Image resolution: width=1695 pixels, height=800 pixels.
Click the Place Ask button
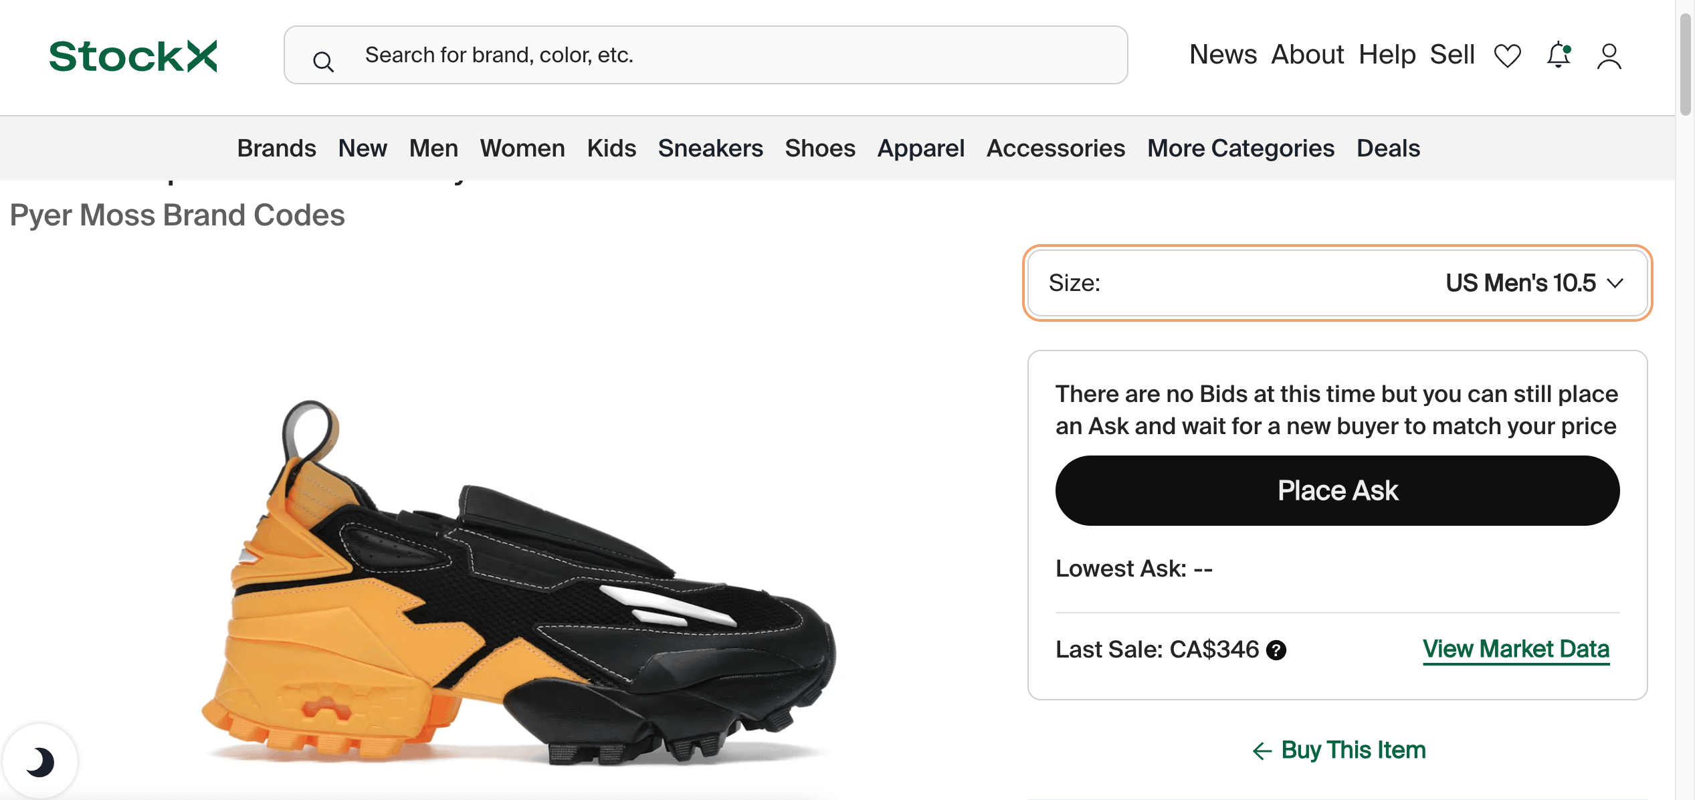[1338, 490]
